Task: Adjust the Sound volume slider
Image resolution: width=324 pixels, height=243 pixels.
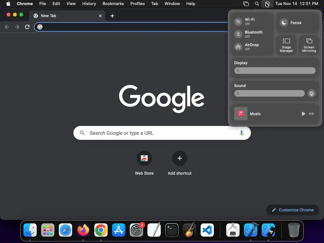Action: point(270,93)
